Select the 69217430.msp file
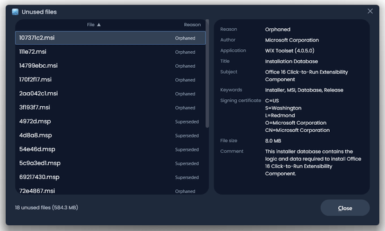Screen dimensions: 385x231 [x=110, y=178]
